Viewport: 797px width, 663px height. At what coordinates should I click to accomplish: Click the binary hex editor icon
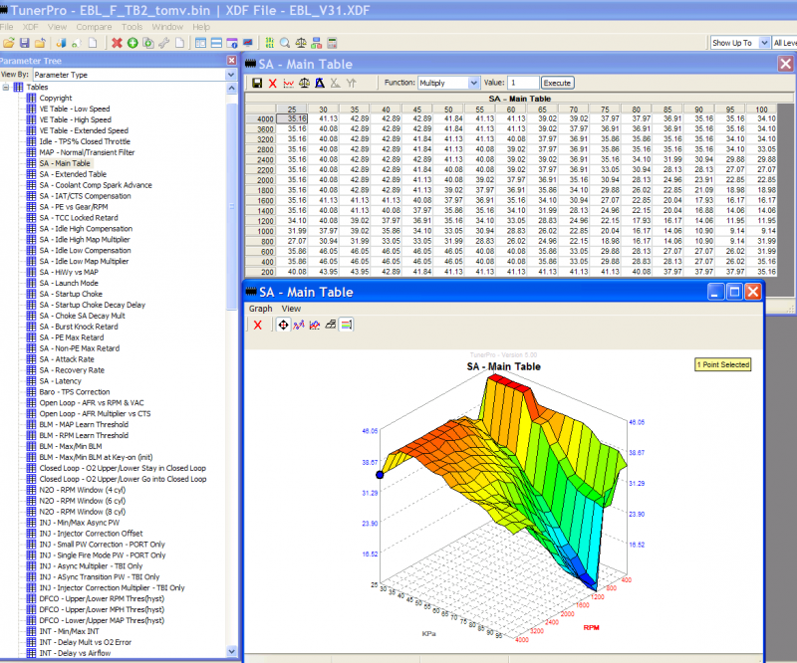pos(269,43)
